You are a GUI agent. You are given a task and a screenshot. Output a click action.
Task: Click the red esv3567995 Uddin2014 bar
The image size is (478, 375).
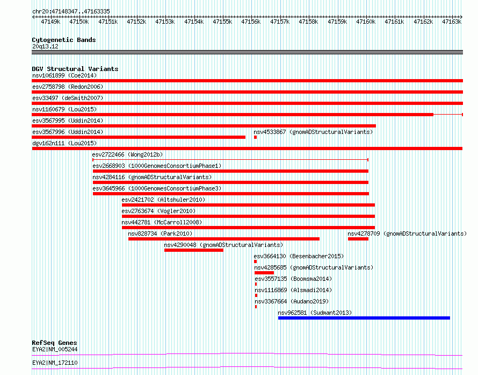click(x=204, y=126)
